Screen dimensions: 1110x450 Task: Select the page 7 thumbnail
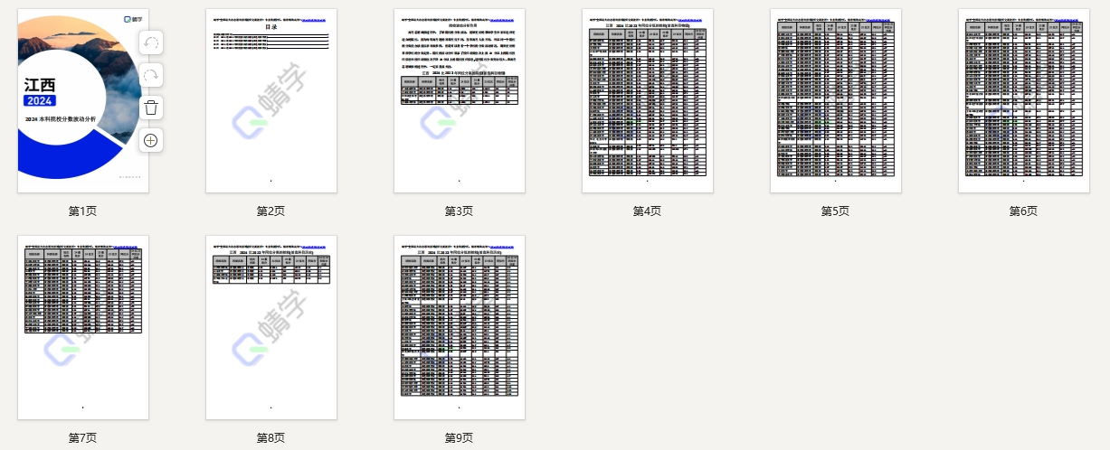[x=83, y=327]
